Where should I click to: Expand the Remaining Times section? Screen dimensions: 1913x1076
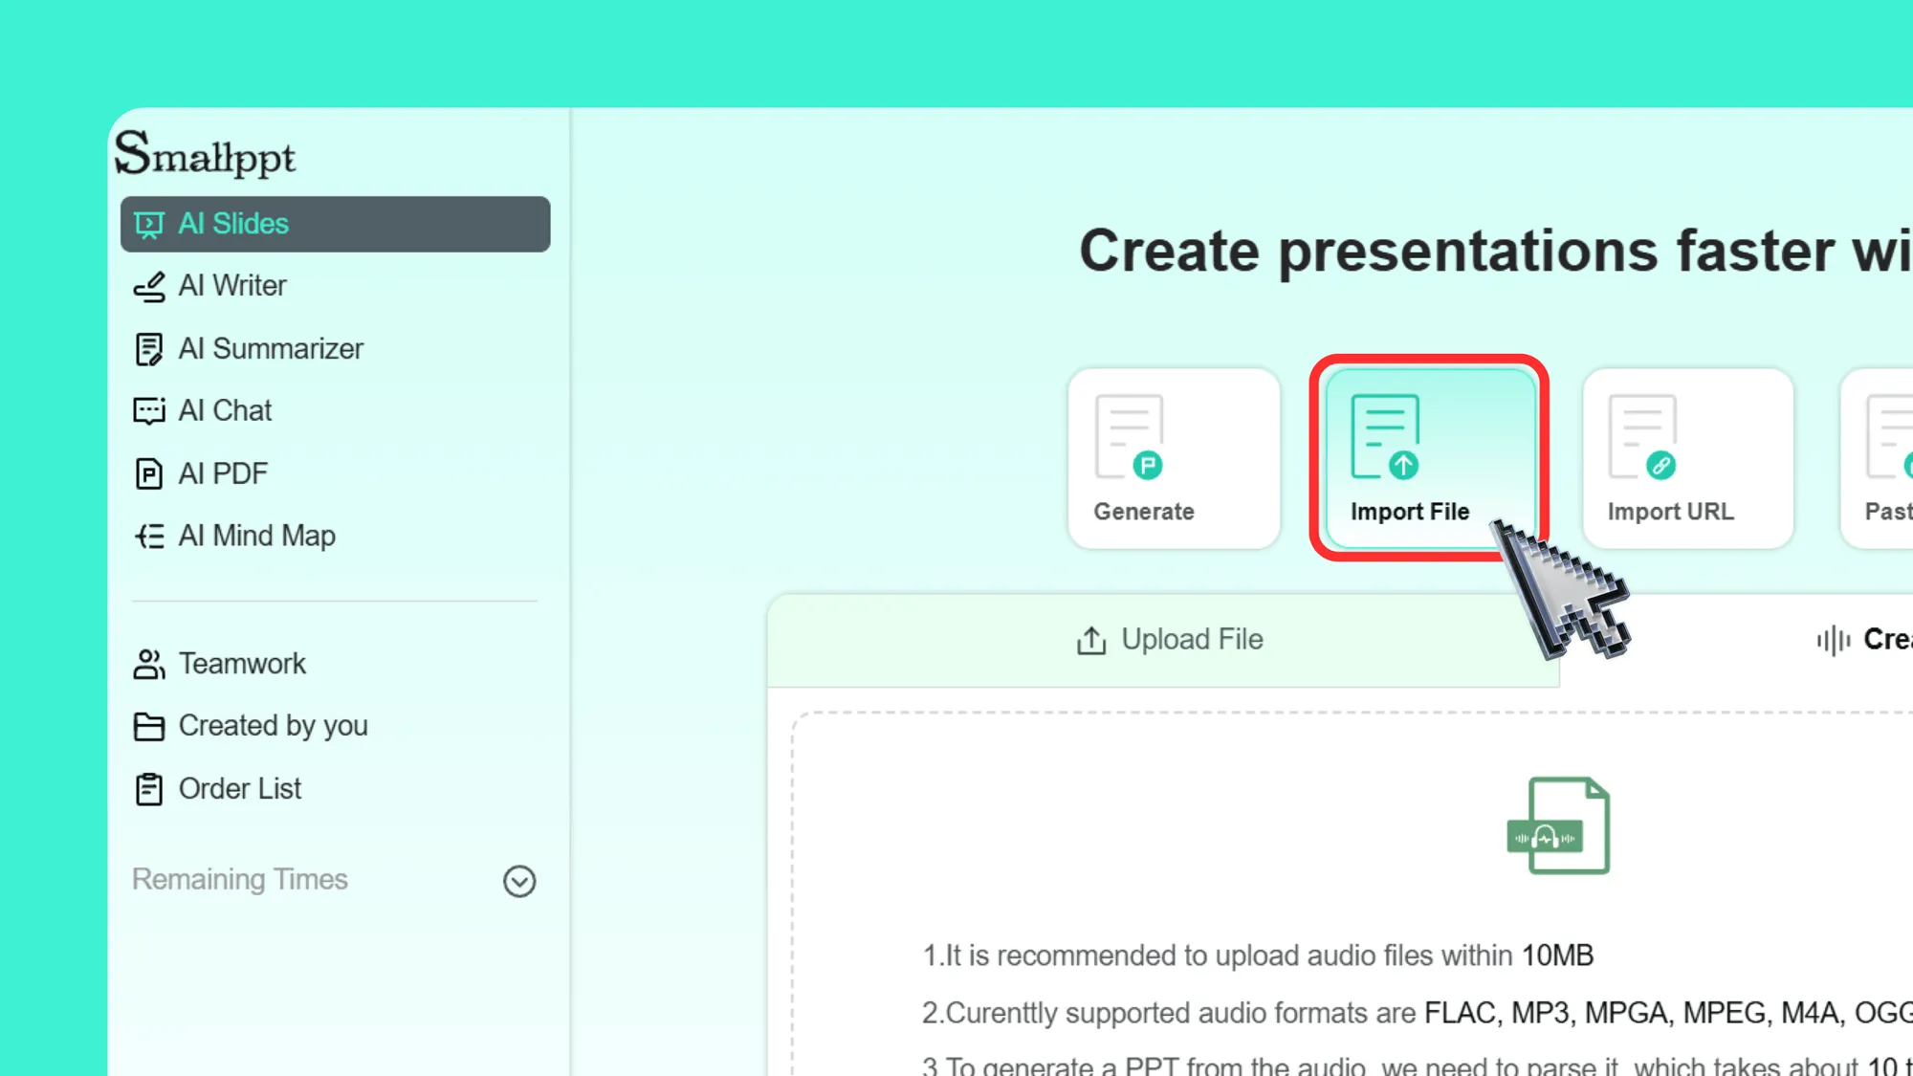[518, 881]
